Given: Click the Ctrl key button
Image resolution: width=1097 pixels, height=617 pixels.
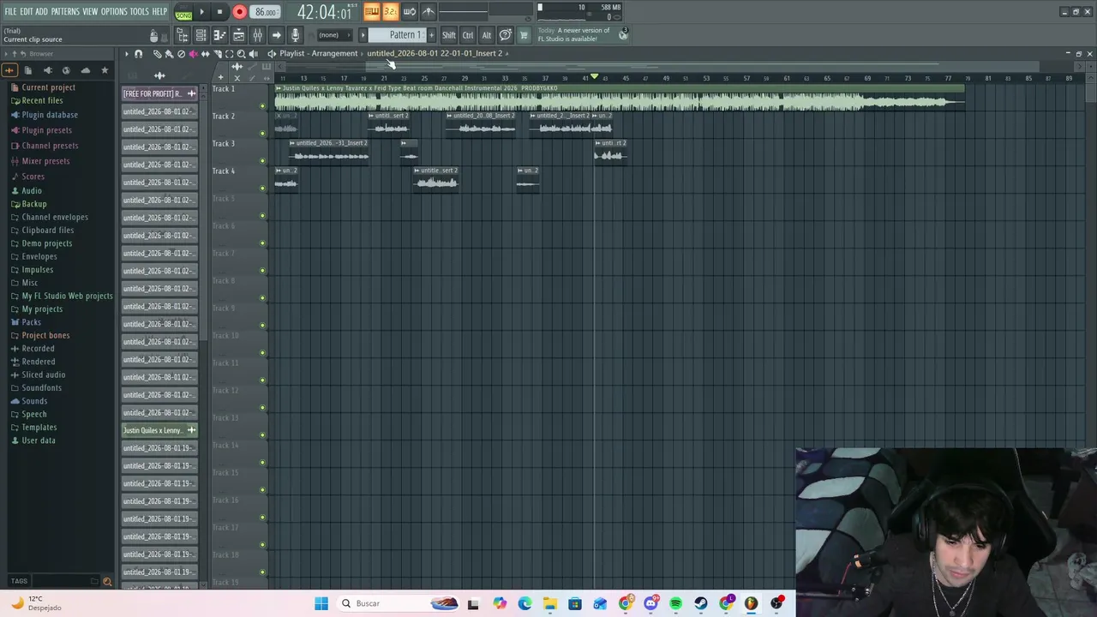Looking at the screenshot, I should (468, 35).
